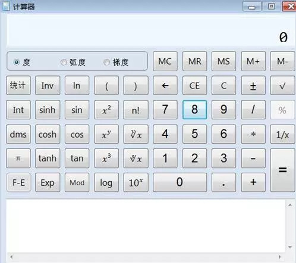Click the 10 to the x button

(136, 182)
